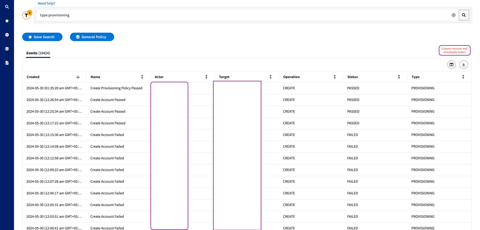The height and width of the screenshot is (230, 480).
Task: Open the layers stack sidebar icon
Action: 7,49
